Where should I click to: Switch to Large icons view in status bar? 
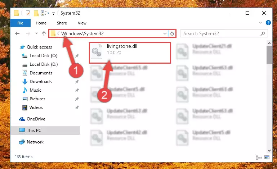click(x=267, y=157)
